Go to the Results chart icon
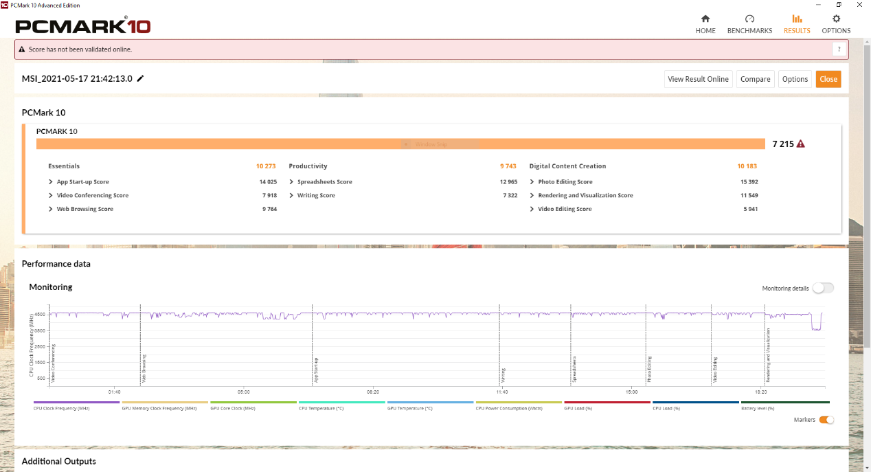 [797, 19]
